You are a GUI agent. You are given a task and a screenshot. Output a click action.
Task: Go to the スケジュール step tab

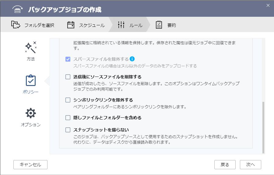point(92,25)
